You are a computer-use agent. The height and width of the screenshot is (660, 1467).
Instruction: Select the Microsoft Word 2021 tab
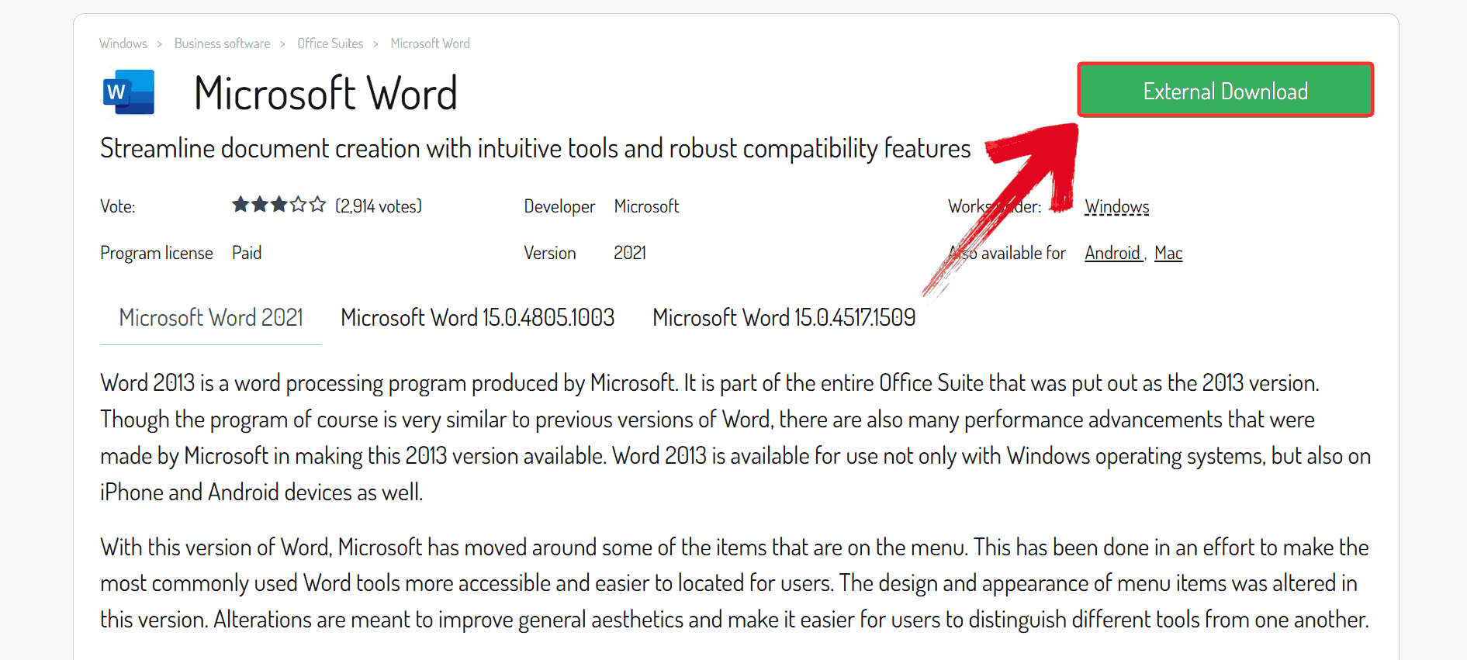click(211, 318)
